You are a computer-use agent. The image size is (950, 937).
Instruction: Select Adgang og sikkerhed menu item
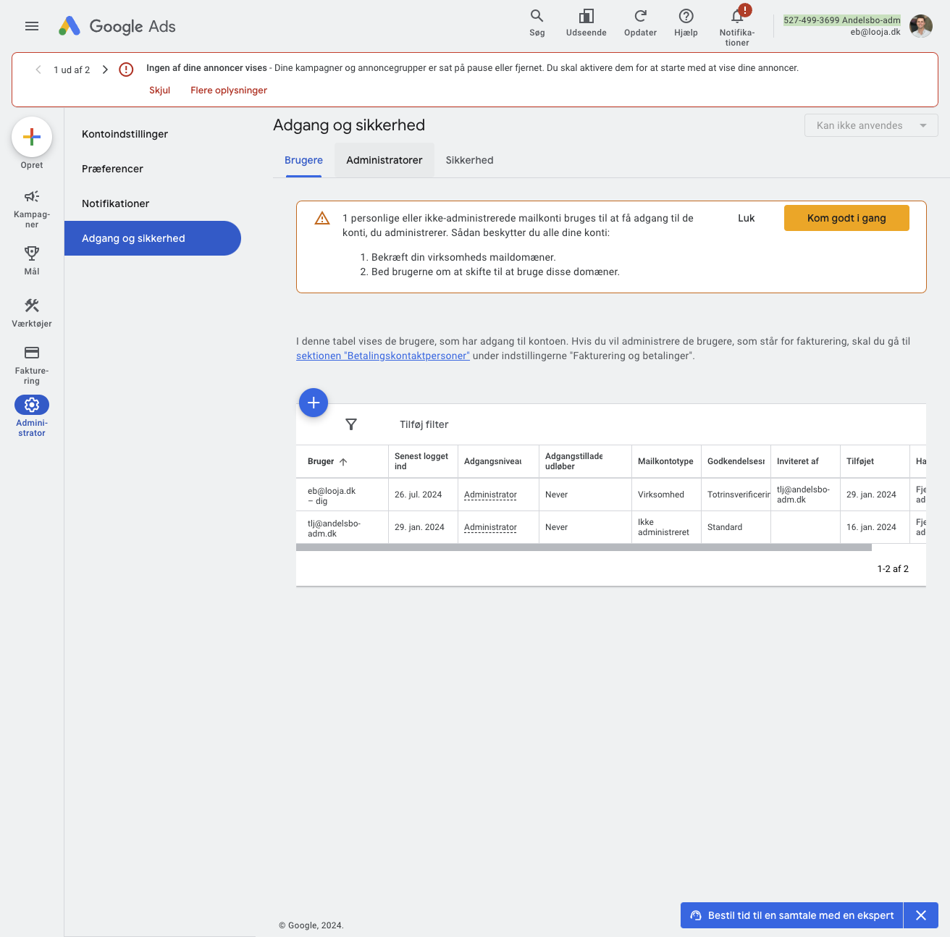coord(153,238)
